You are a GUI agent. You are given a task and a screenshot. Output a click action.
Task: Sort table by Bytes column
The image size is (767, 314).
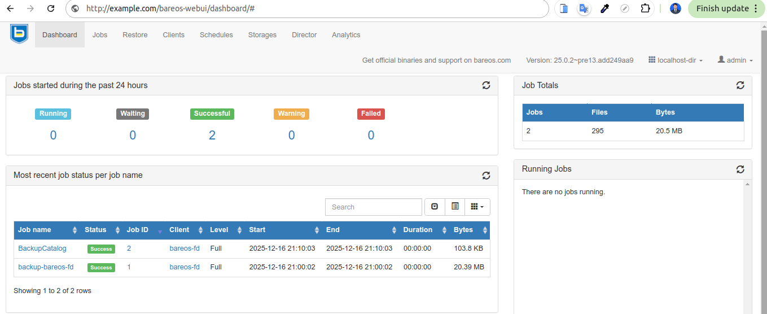470,230
